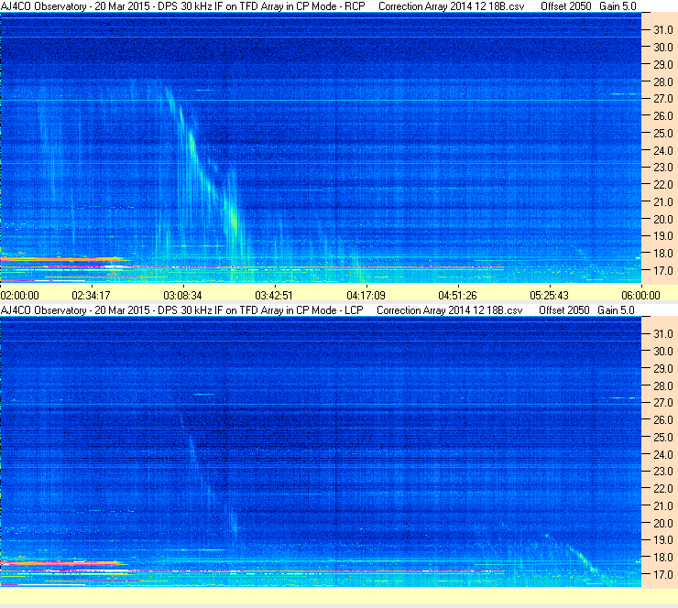Click the 04:51:26 time axis label
This screenshot has width=678, height=608.
457,296
